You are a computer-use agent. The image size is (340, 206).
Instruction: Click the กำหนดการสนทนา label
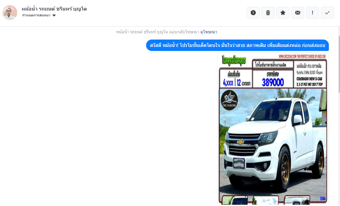(x=36, y=15)
